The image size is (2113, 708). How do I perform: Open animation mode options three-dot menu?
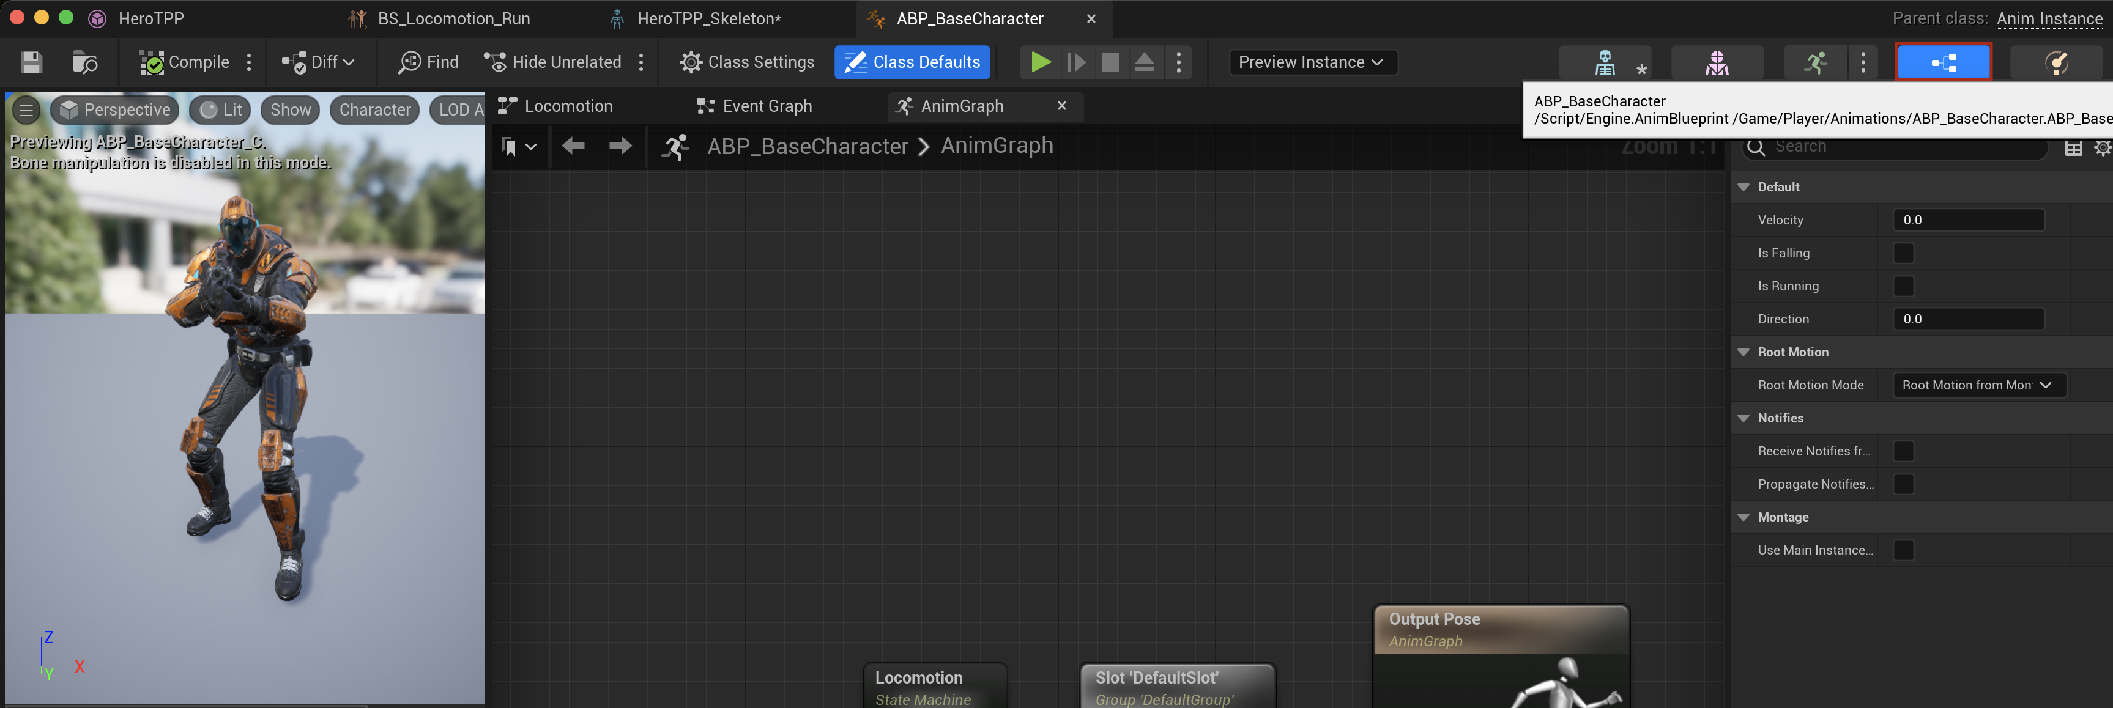(x=1863, y=62)
